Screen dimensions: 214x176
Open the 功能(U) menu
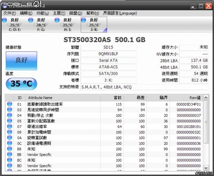click(x=42, y=13)
